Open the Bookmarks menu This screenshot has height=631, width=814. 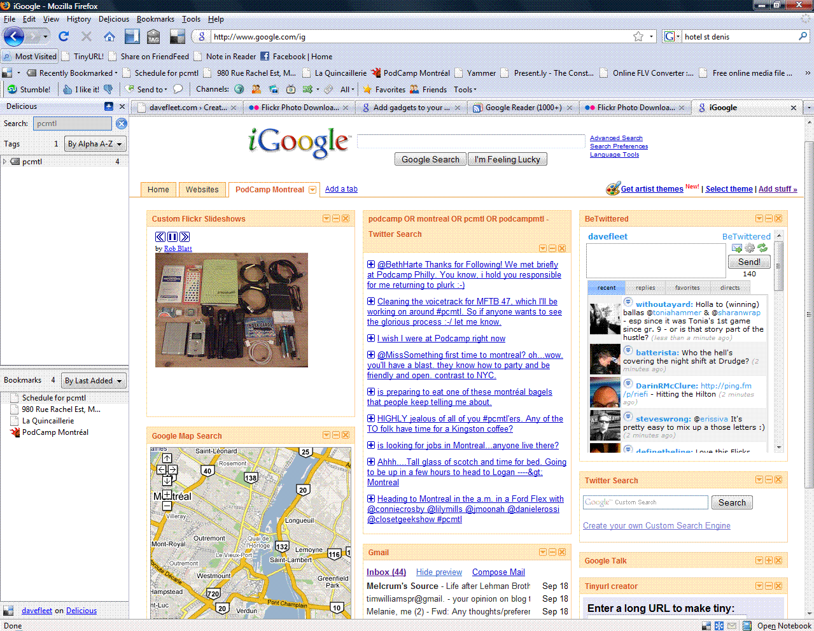tap(155, 19)
